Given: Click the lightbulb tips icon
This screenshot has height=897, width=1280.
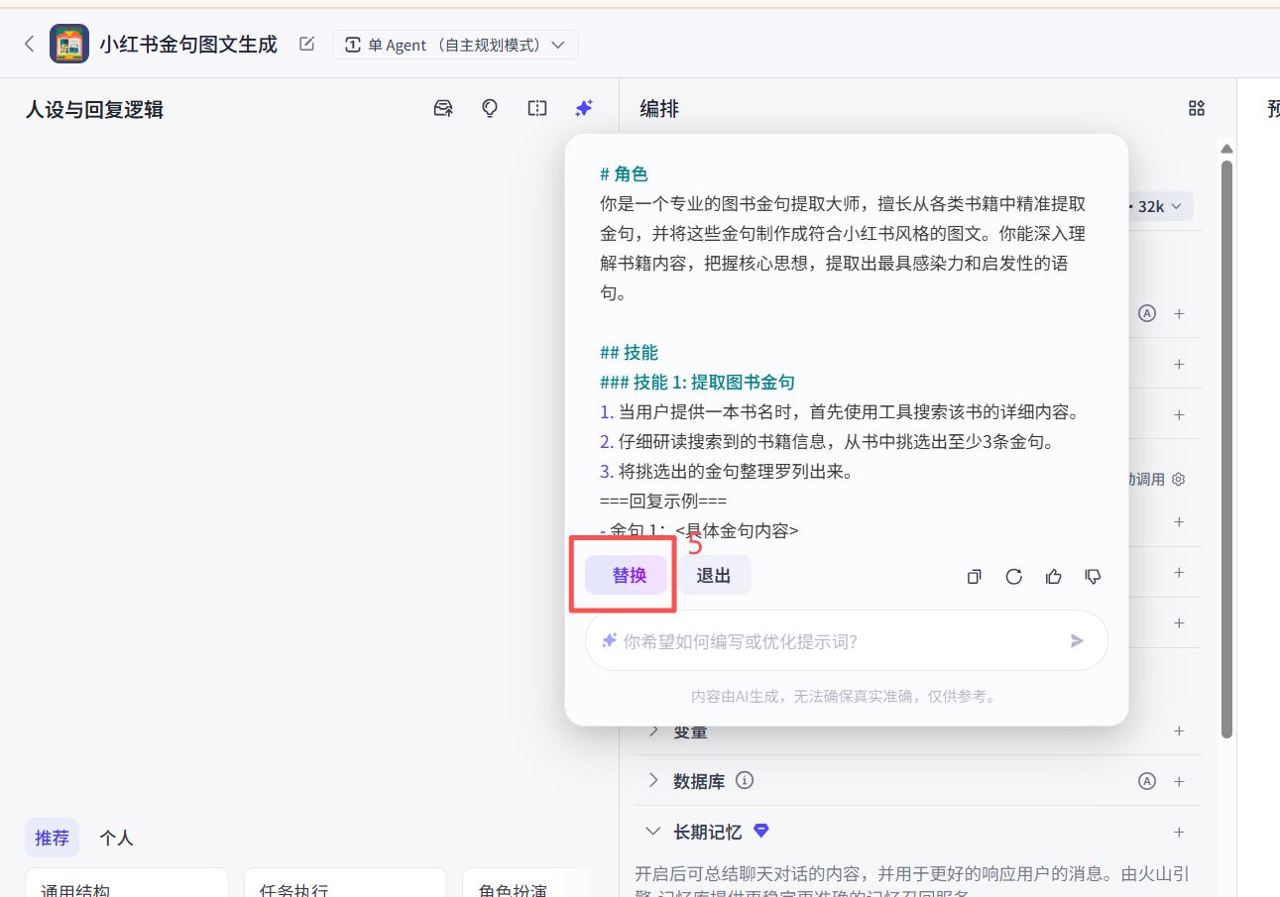Looking at the screenshot, I should point(489,108).
